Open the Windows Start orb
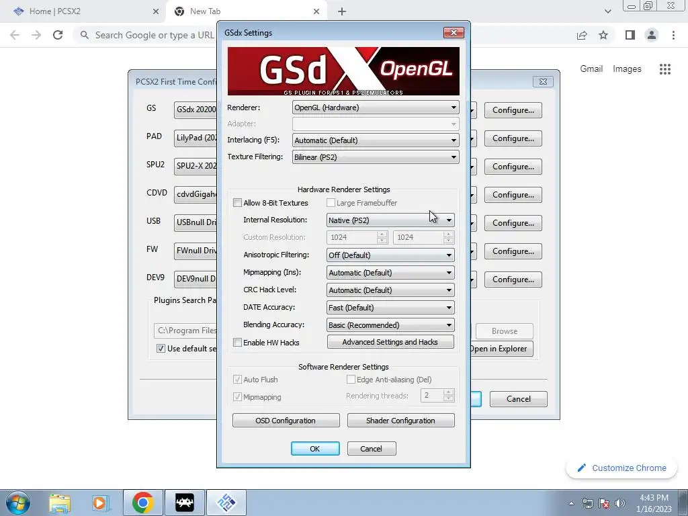 point(18,503)
